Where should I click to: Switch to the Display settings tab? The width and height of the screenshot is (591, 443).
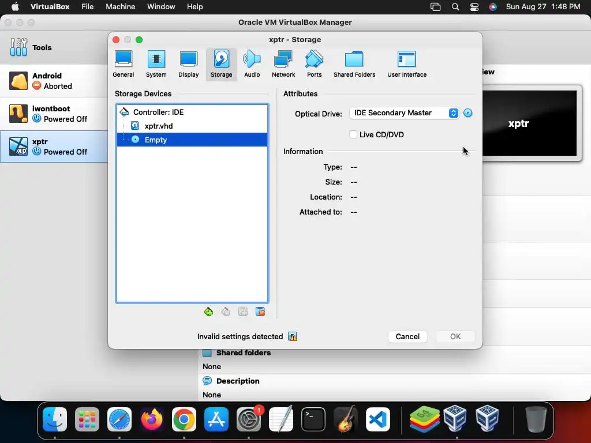tap(189, 64)
